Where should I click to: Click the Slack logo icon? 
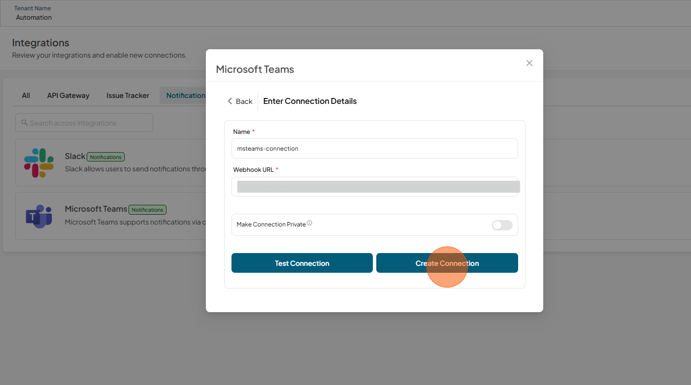(x=39, y=163)
